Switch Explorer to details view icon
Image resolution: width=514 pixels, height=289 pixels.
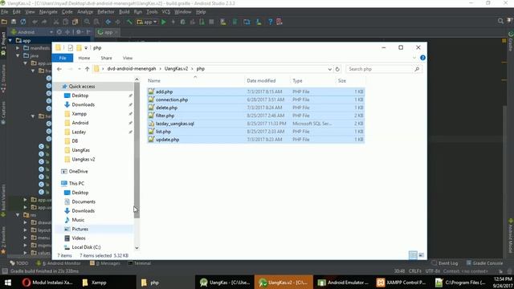coord(413,255)
